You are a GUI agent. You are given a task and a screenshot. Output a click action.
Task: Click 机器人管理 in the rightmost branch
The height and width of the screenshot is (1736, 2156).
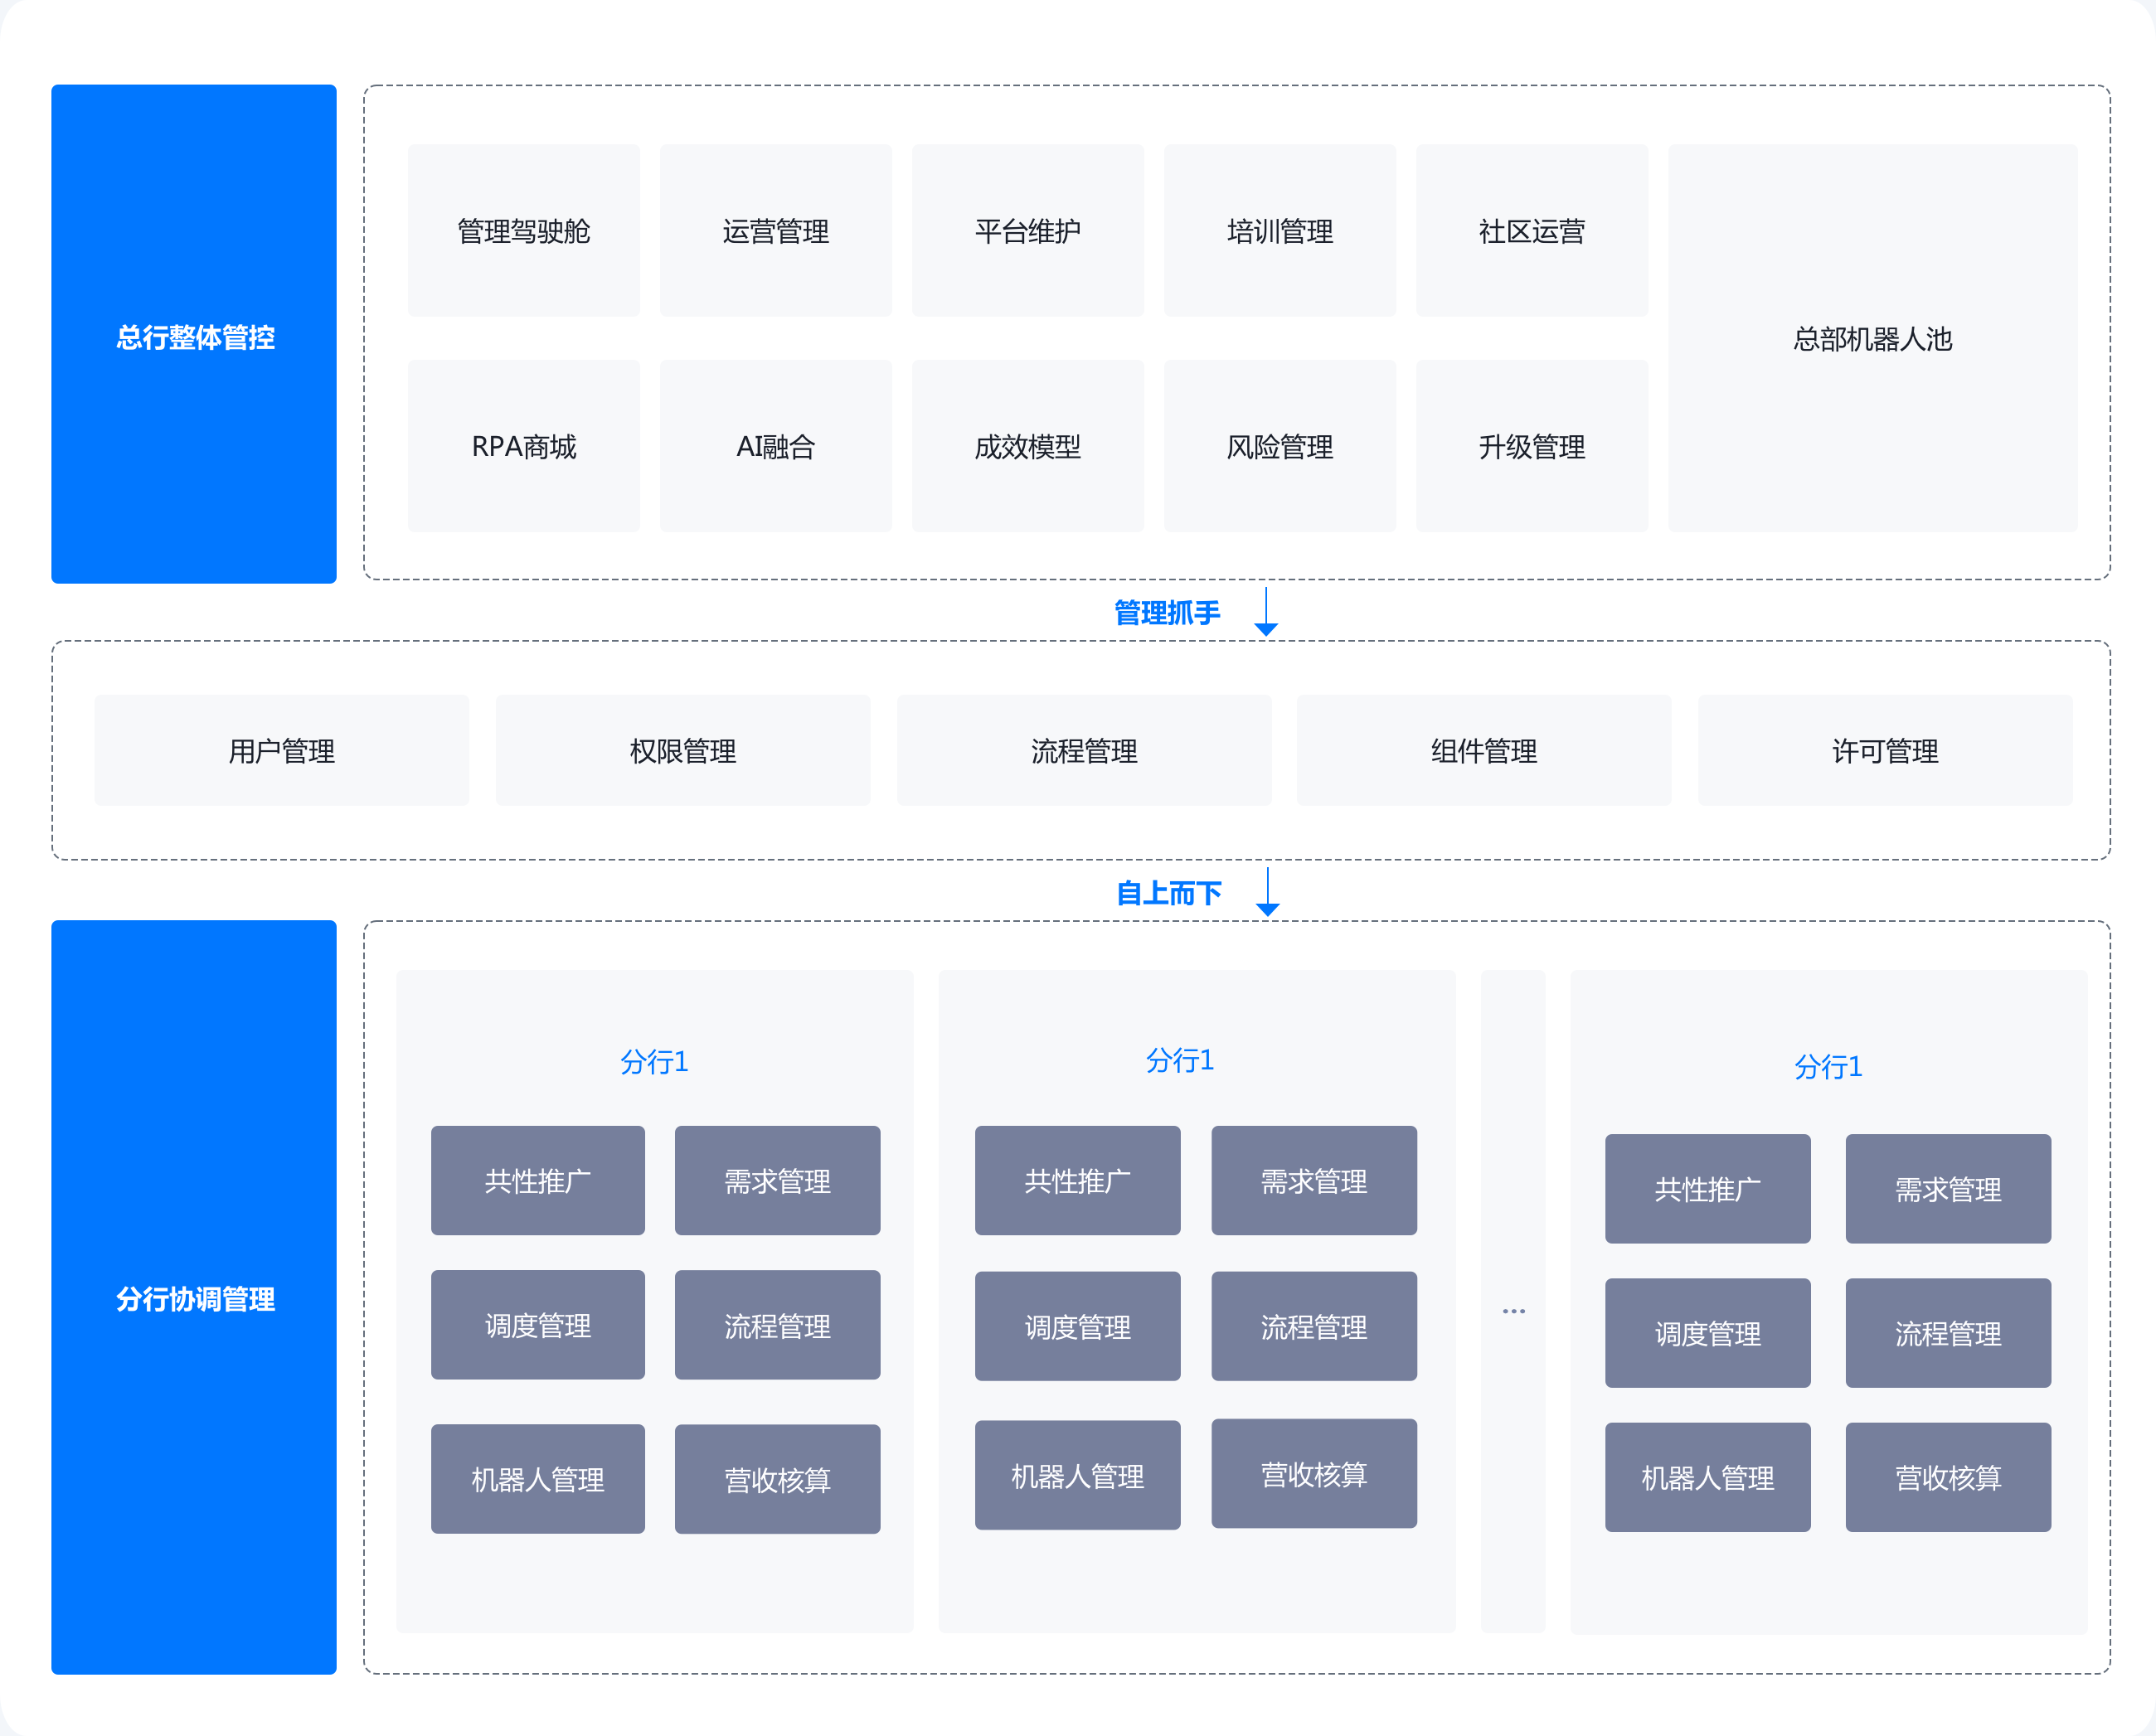pos(1707,1477)
